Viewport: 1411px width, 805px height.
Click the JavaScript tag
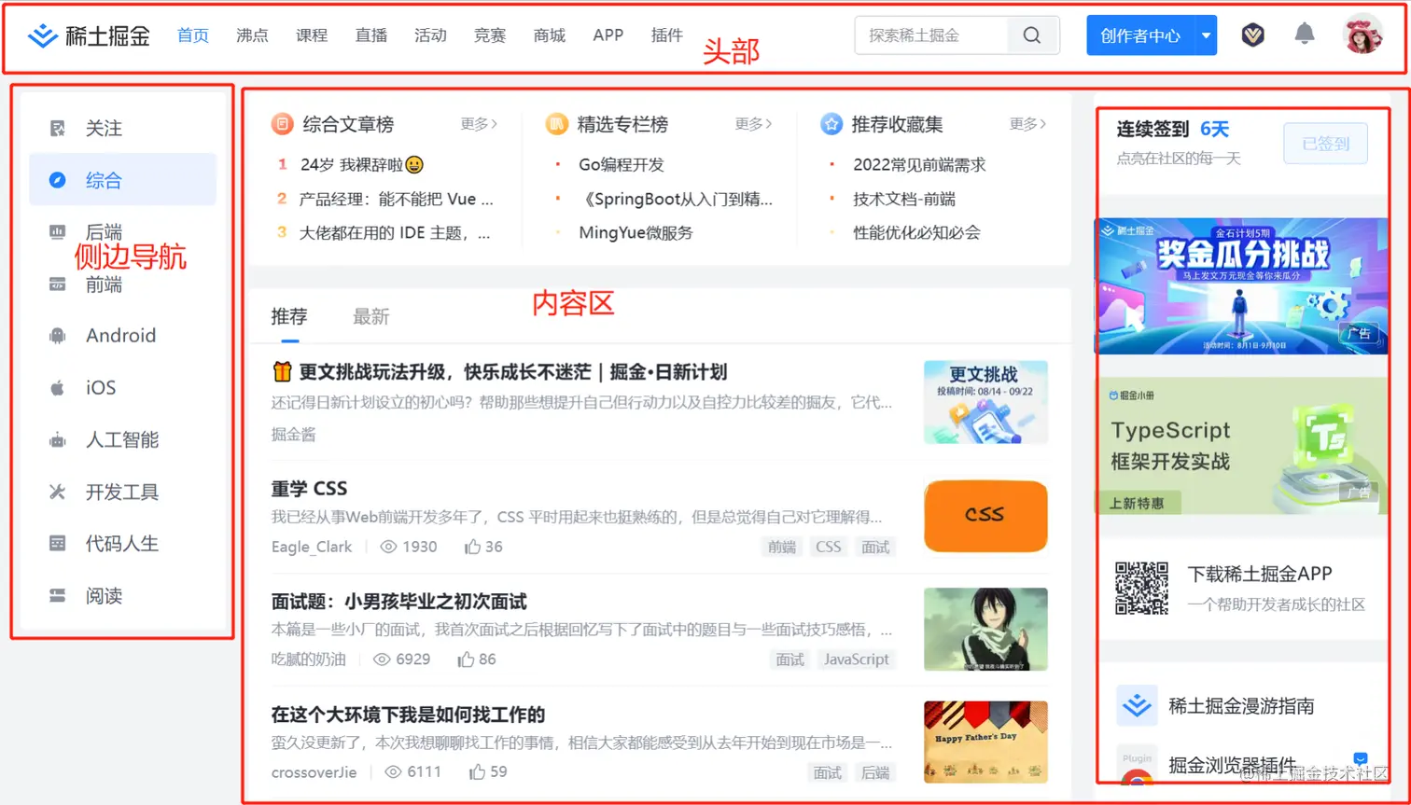click(856, 659)
